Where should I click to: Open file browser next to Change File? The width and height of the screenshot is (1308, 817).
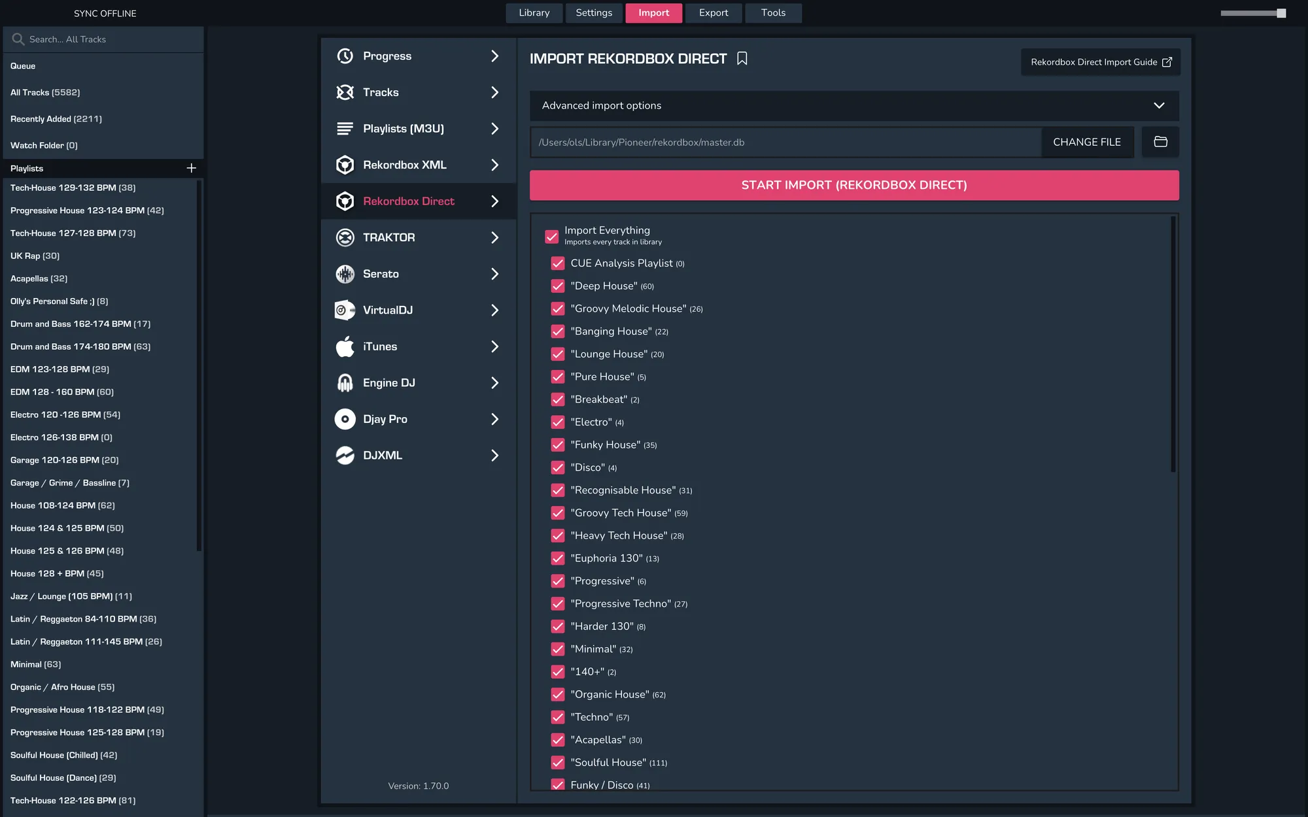point(1160,142)
